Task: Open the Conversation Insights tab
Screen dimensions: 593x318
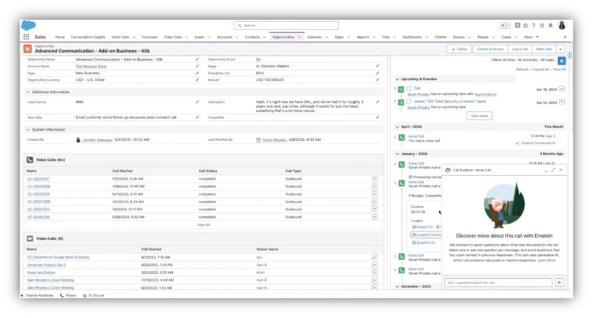Action: [88, 37]
